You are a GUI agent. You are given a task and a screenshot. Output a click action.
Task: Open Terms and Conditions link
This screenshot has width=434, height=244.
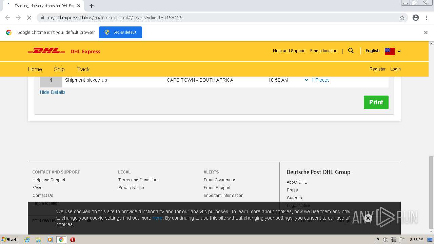[139, 180]
